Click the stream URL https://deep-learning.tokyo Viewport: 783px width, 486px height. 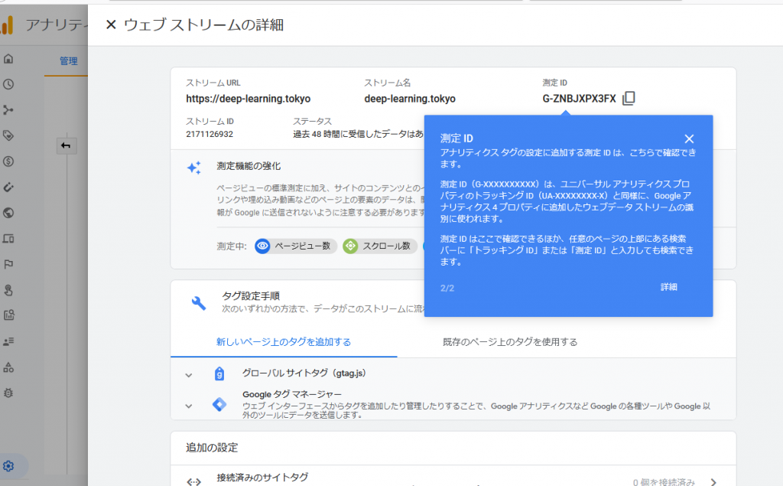[x=249, y=99]
